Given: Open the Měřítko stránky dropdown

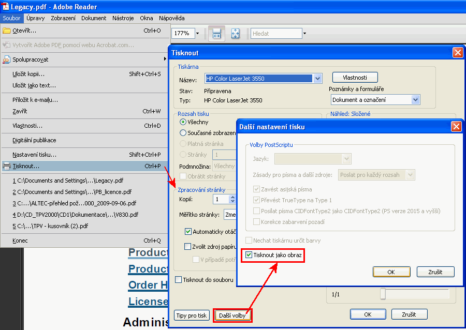Looking at the screenshot, I should pyautogui.click(x=230, y=215).
